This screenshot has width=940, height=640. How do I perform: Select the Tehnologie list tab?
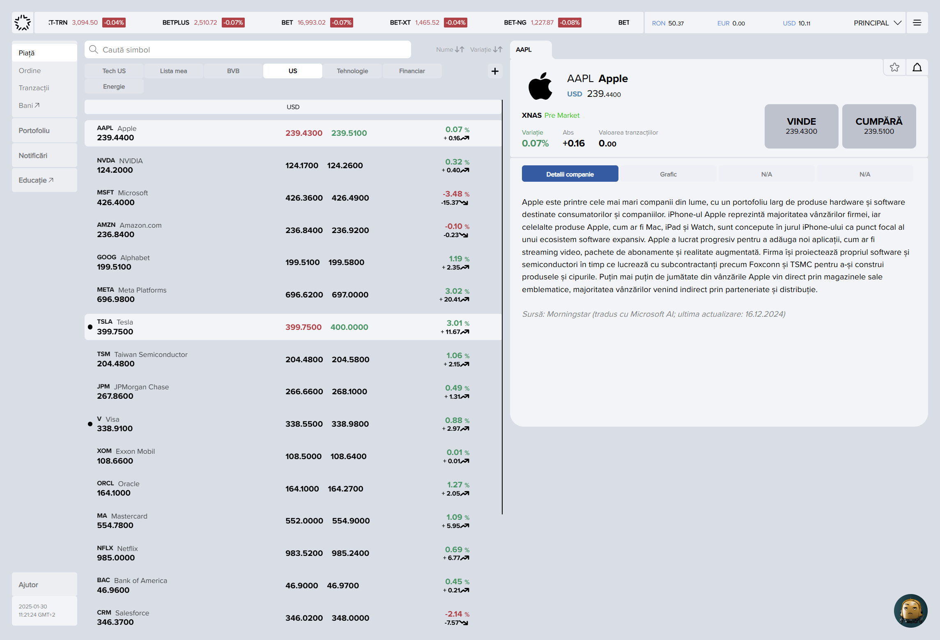(352, 71)
